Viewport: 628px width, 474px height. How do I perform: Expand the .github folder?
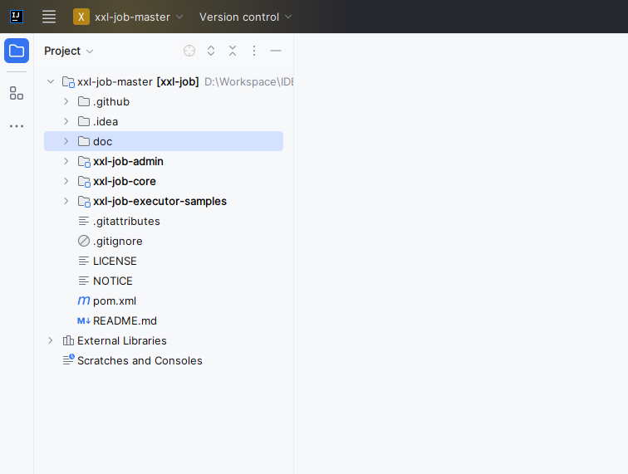click(x=66, y=101)
